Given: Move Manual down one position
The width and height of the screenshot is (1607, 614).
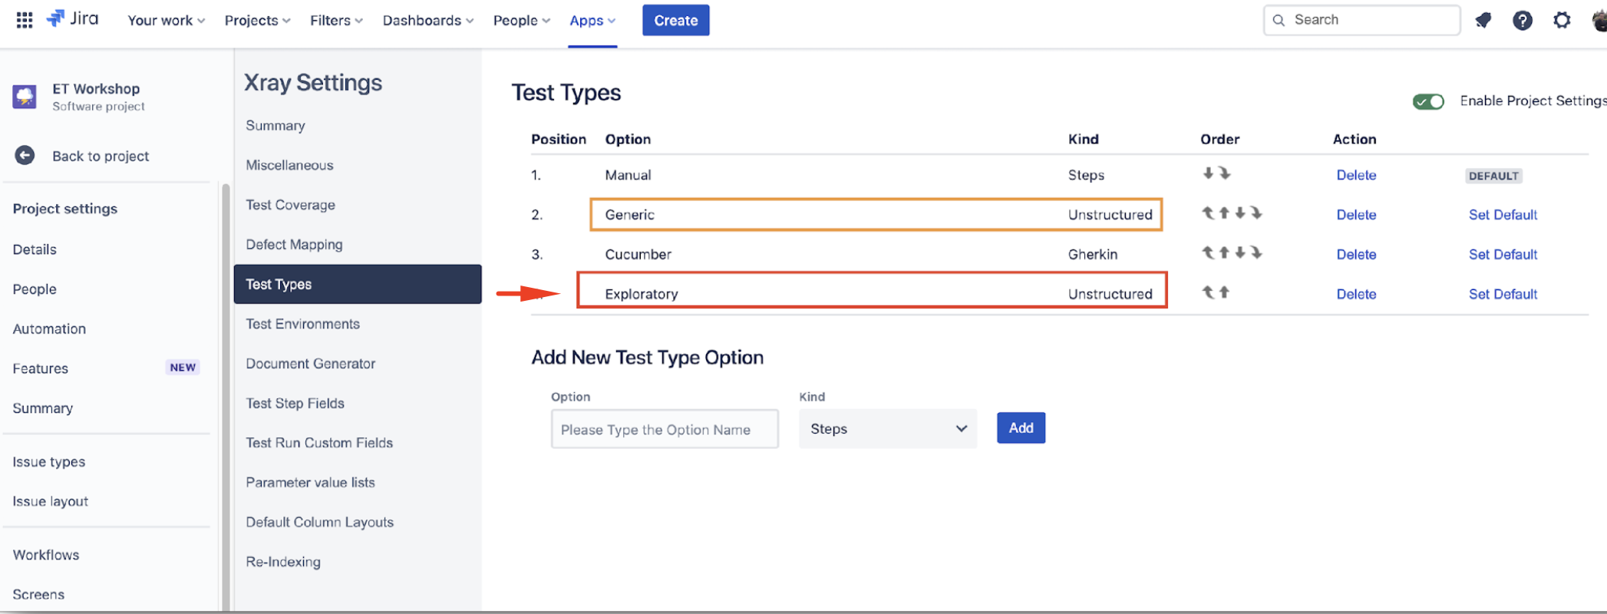Looking at the screenshot, I should (x=1208, y=173).
